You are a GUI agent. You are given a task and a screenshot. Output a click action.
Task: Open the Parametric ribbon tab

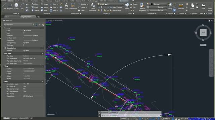click(x=34, y=1)
